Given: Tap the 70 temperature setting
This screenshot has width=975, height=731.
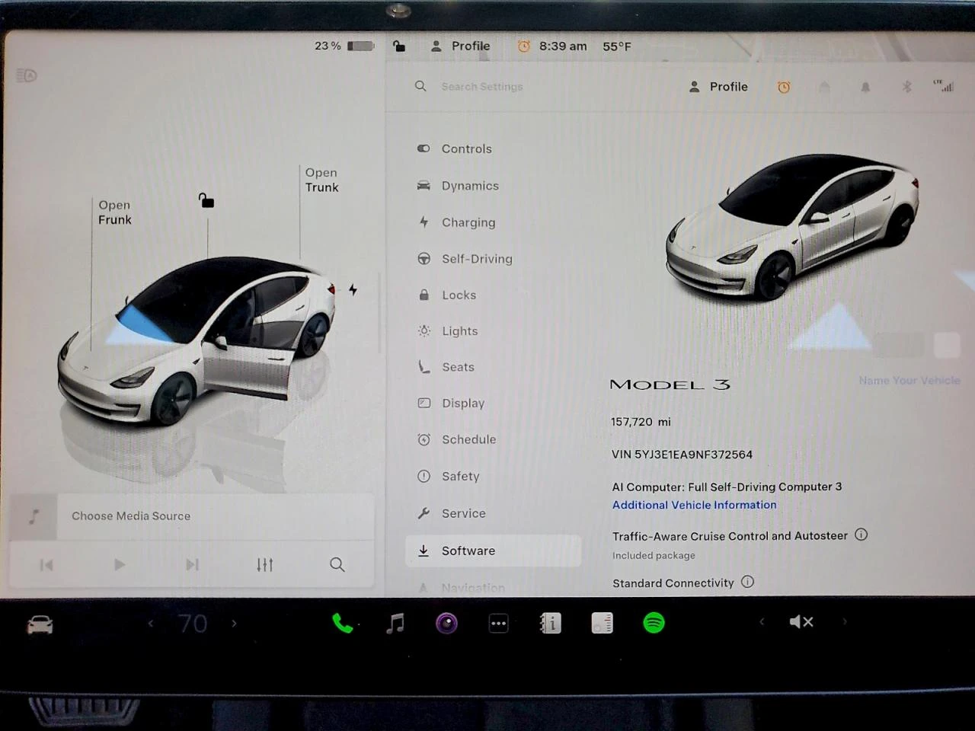Looking at the screenshot, I should [x=192, y=624].
